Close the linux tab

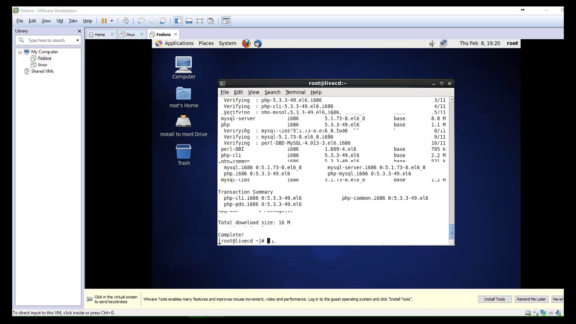142,35
